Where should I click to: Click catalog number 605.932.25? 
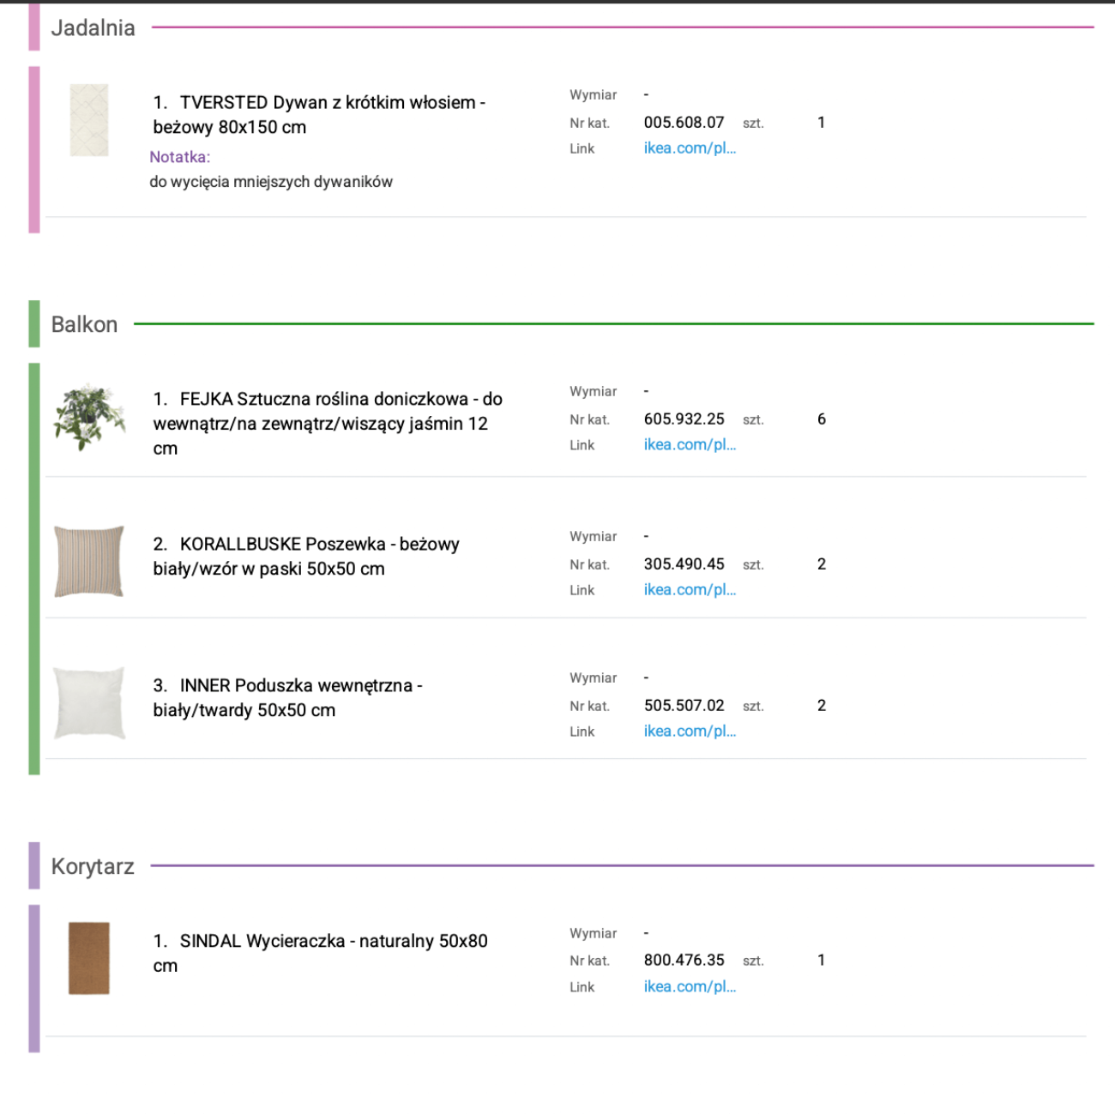(x=684, y=419)
